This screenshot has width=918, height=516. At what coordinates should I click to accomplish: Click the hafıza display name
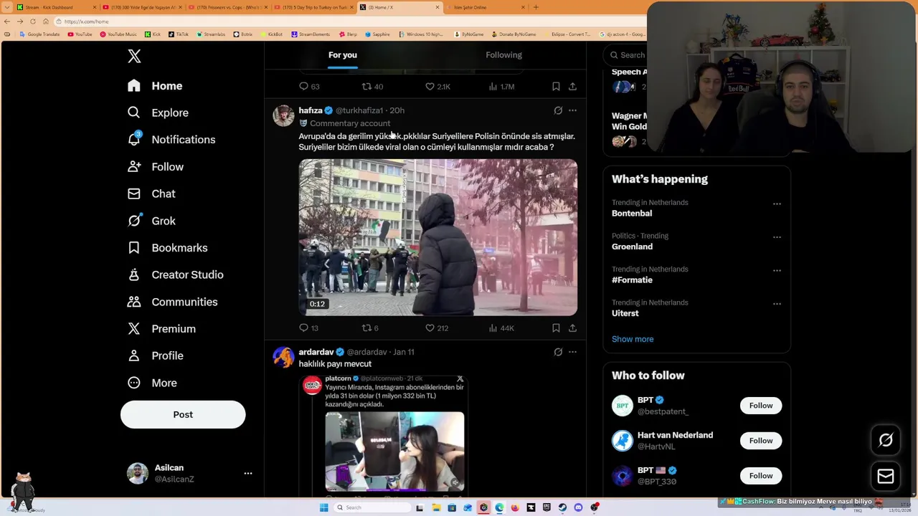(311, 110)
